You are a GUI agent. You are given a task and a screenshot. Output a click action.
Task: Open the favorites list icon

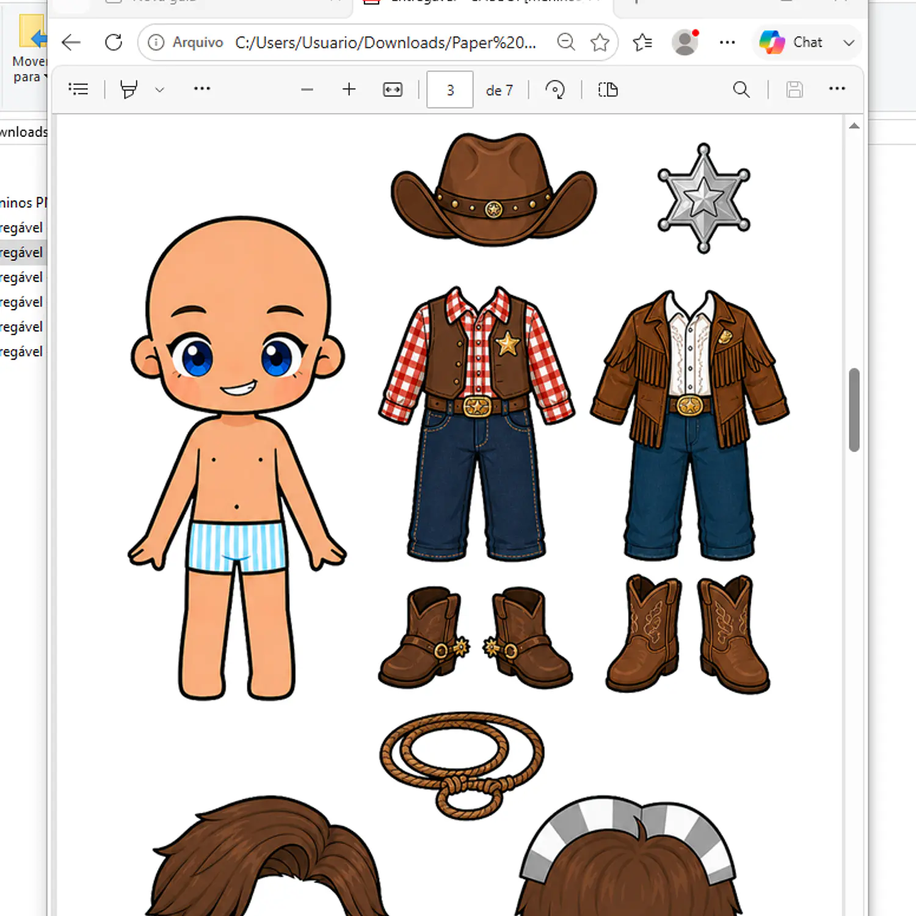click(642, 42)
